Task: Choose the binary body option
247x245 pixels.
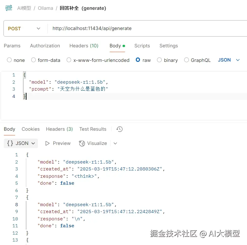Action: coord(160,60)
